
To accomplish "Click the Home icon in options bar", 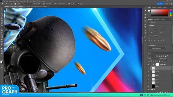I will tap(2, 4).
